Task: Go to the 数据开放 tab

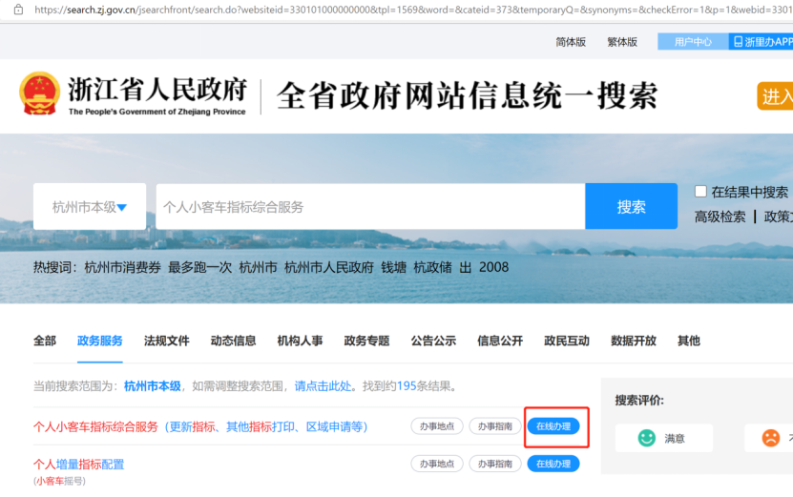Action: pyautogui.click(x=634, y=341)
